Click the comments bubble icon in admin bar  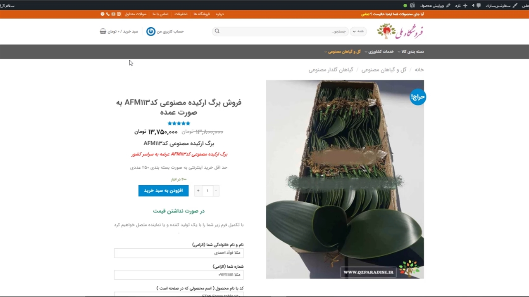[x=479, y=6]
